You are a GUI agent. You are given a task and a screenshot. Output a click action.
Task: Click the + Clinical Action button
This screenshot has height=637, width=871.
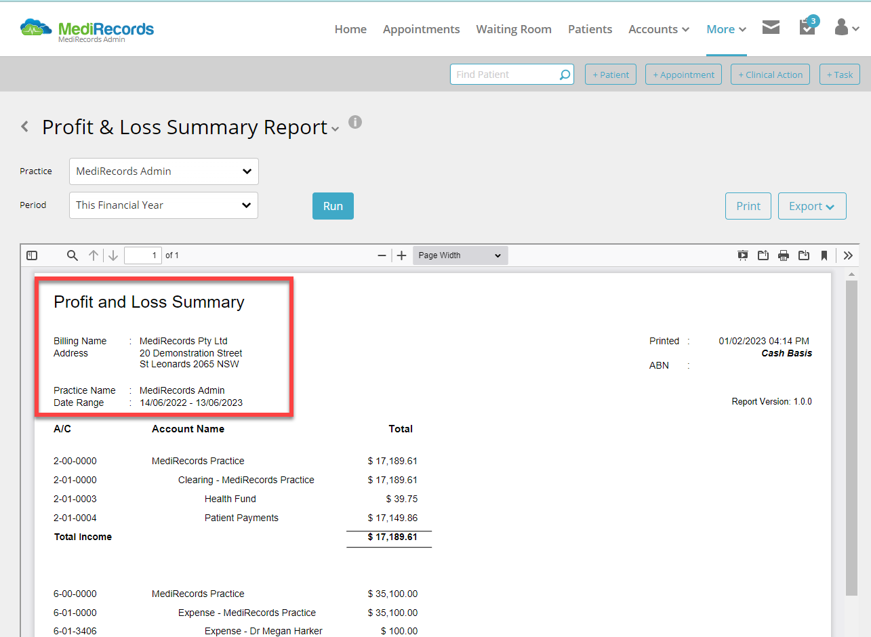(771, 75)
